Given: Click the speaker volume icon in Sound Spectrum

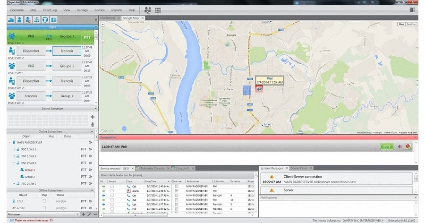Looking at the screenshot, I should (93, 117).
